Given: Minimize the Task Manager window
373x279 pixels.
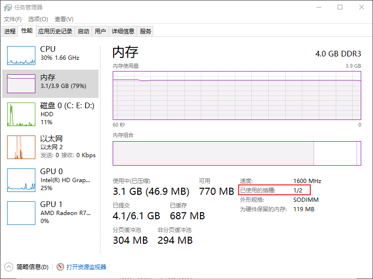Looking at the screenshot, I should tap(319, 8).
